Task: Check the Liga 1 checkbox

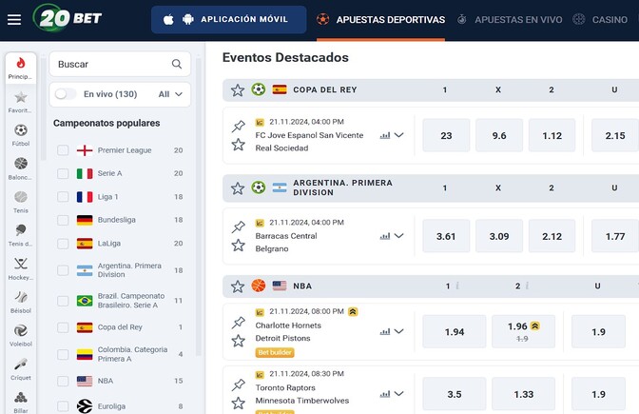Action: (63, 197)
